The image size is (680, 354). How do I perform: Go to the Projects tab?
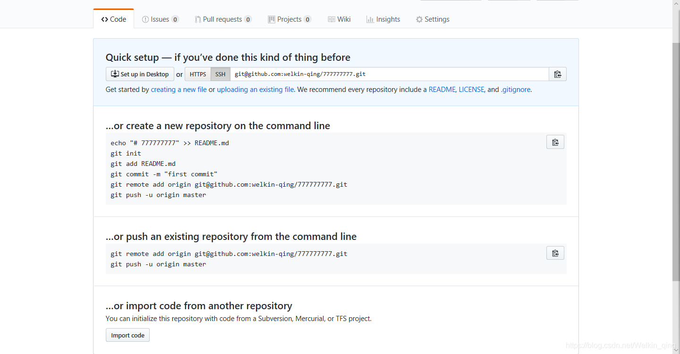pos(289,19)
